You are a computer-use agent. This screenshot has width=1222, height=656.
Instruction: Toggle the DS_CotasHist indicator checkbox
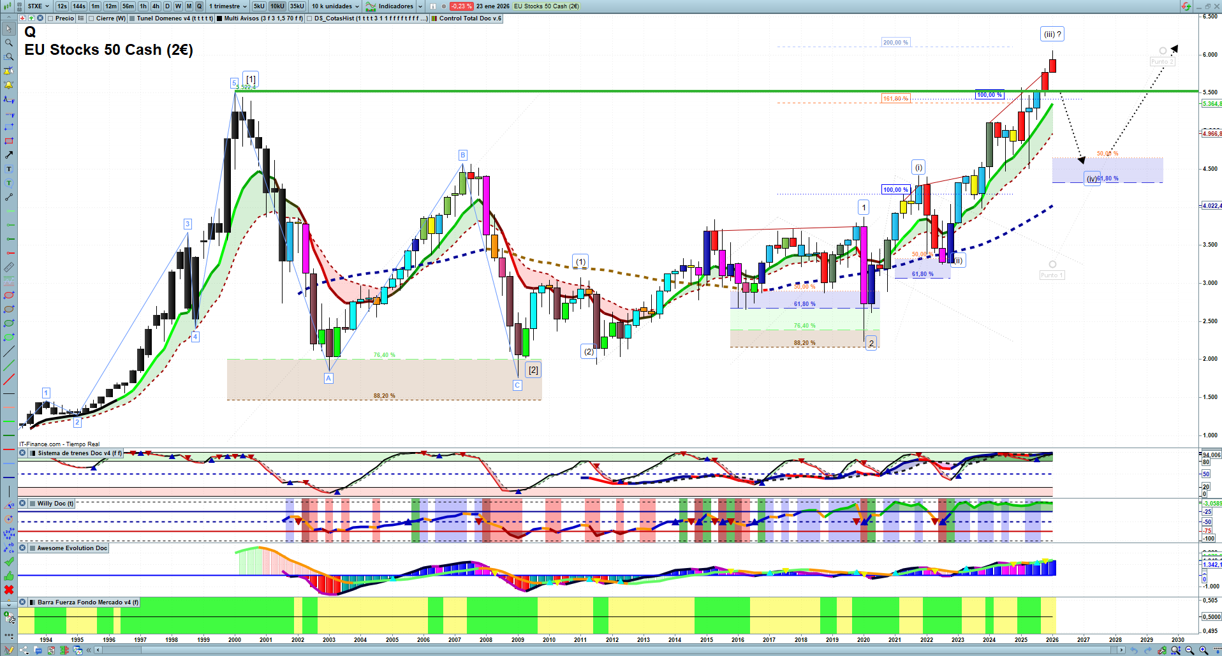pyautogui.click(x=309, y=18)
